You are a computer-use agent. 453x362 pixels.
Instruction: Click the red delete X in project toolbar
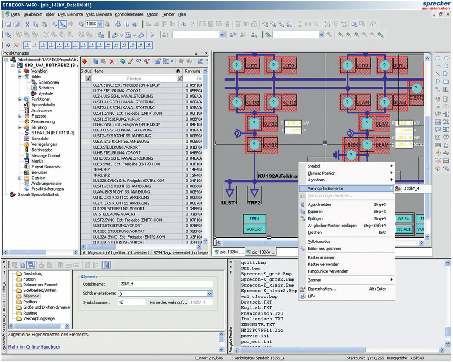[112, 61]
